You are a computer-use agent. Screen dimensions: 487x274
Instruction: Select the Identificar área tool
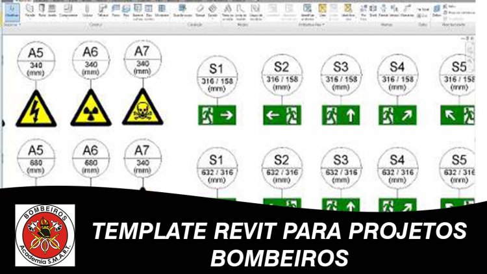point(348,12)
